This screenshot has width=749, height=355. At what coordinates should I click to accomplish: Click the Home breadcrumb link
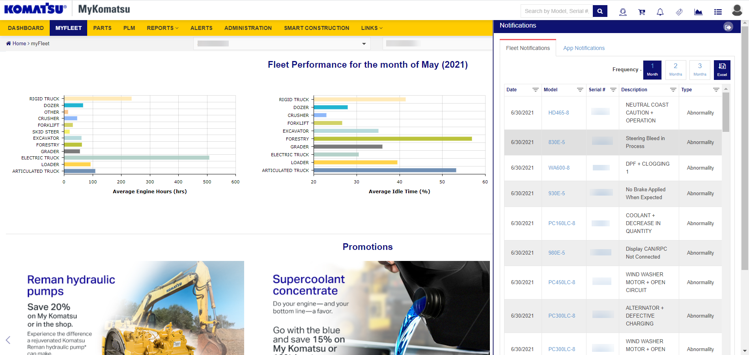pyautogui.click(x=19, y=43)
